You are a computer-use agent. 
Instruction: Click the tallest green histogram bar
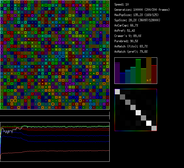point(138,71)
